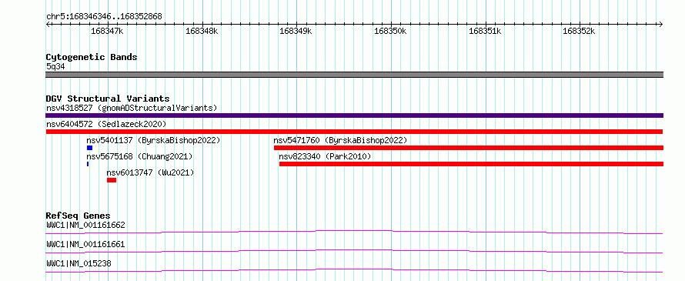Click the 168351k ruler tick label
Viewport: 685px width, 281px height.
(x=485, y=32)
